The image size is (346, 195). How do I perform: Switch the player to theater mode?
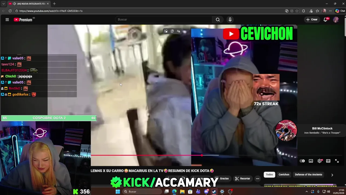point(328,161)
